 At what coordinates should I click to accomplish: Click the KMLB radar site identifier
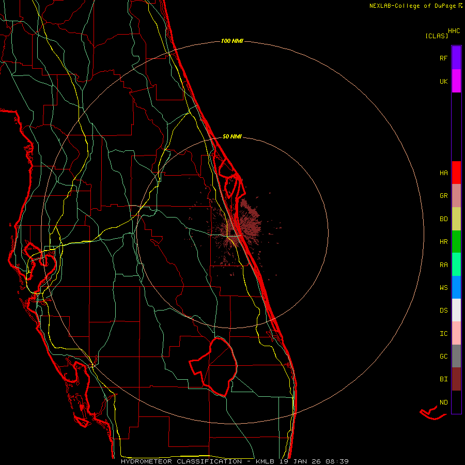(x=265, y=461)
